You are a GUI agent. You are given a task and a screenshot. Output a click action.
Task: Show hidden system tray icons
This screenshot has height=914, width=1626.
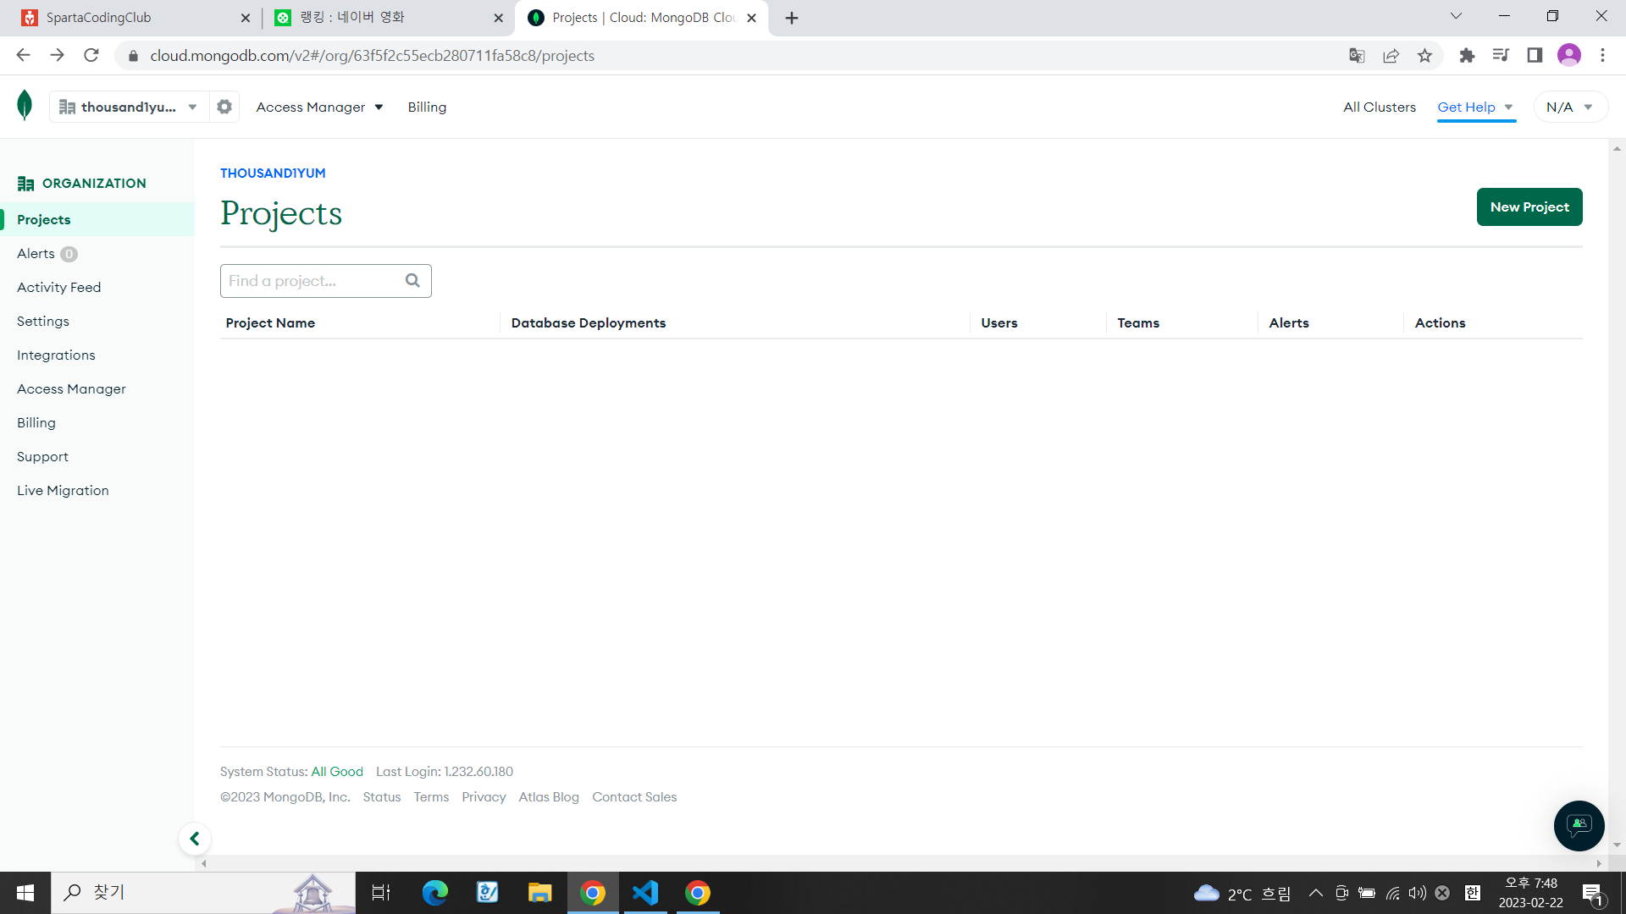[1316, 893]
